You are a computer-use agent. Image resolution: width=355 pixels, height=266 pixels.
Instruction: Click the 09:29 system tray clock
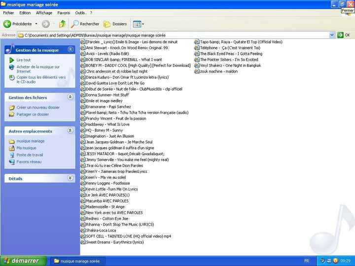[x=345, y=261]
